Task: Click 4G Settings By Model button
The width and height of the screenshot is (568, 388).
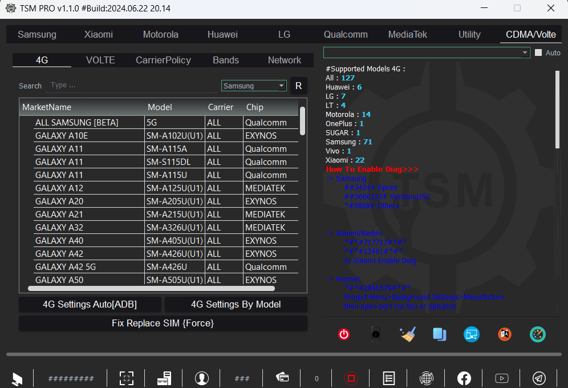Action: pyautogui.click(x=236, y=304)
